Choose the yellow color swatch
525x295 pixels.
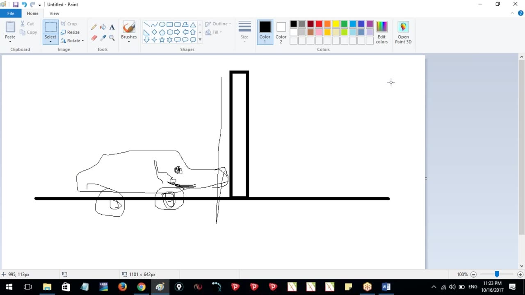pyautogui.click(x=336, y=24)
